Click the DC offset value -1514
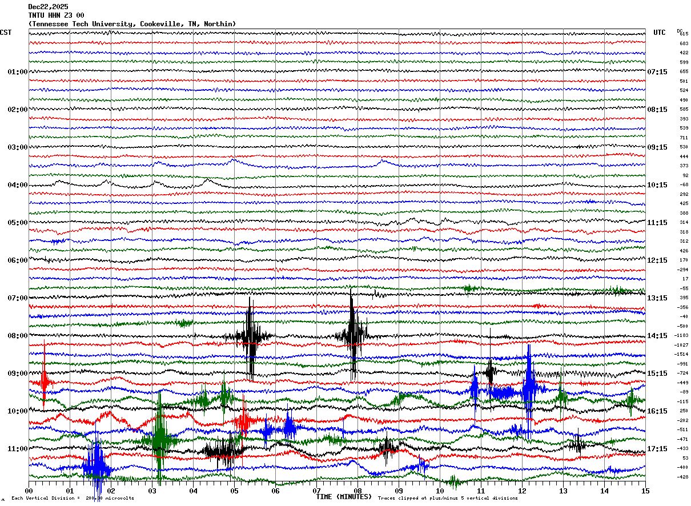This screenshot has width=691, height=506. click(681, 354)
